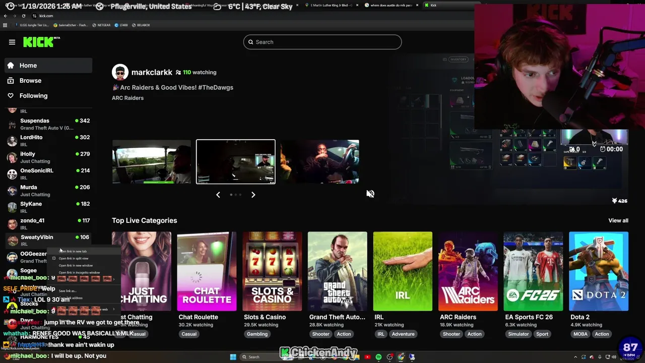Image resolution: width=645 pixels, height=363 pixels.
Task: Choose Open link in incognito window
Action: [x=83, y=272]
